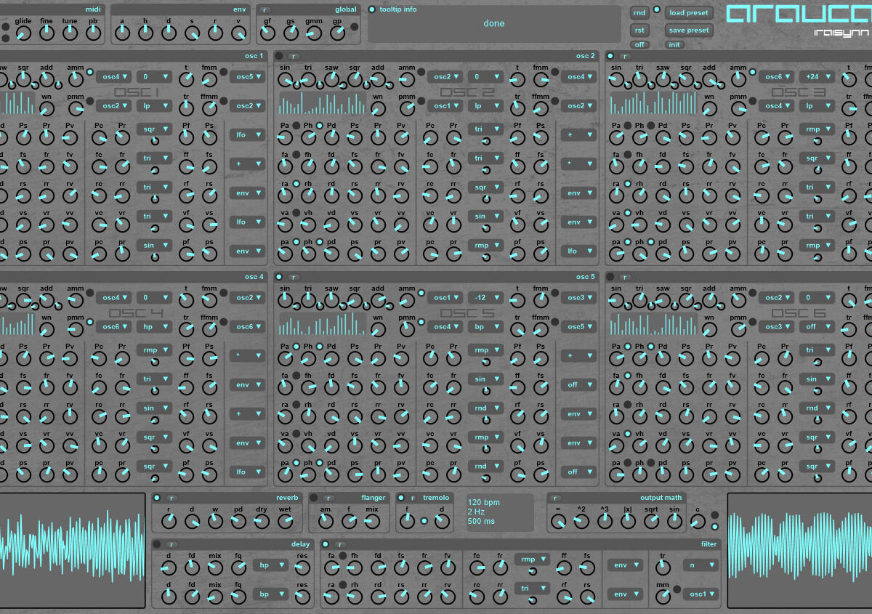Open the 'hp' dropdown in the delay section

coord(270,565)
